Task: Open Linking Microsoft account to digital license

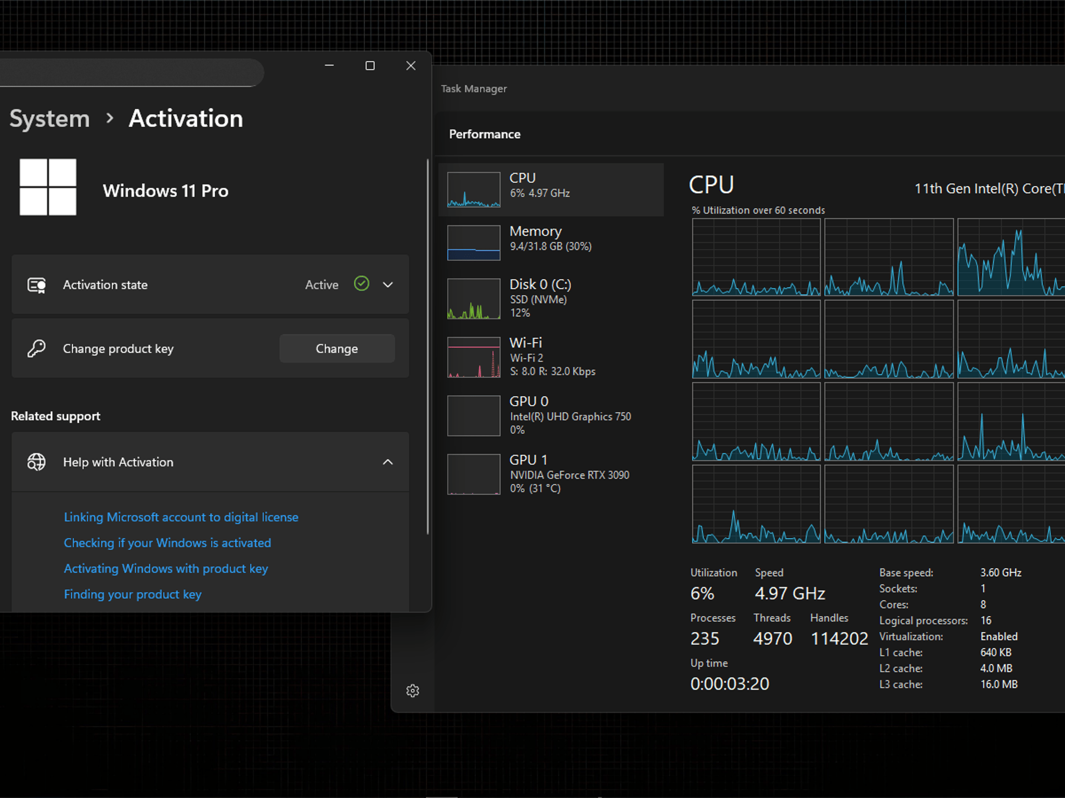Action: pos(181,517)
